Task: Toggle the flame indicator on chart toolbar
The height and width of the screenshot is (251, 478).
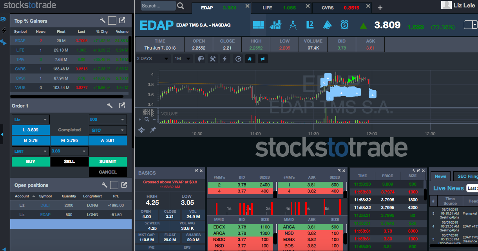Action: tap(250, 59)
